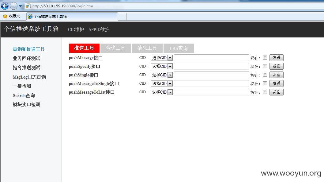Open 业务回环测试 in the sidebar
The width and height of the screenshot is (324, 182).
coord(26,58)
